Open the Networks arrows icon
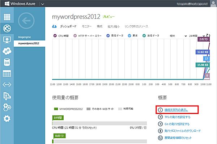 click(x=7, y=85)
